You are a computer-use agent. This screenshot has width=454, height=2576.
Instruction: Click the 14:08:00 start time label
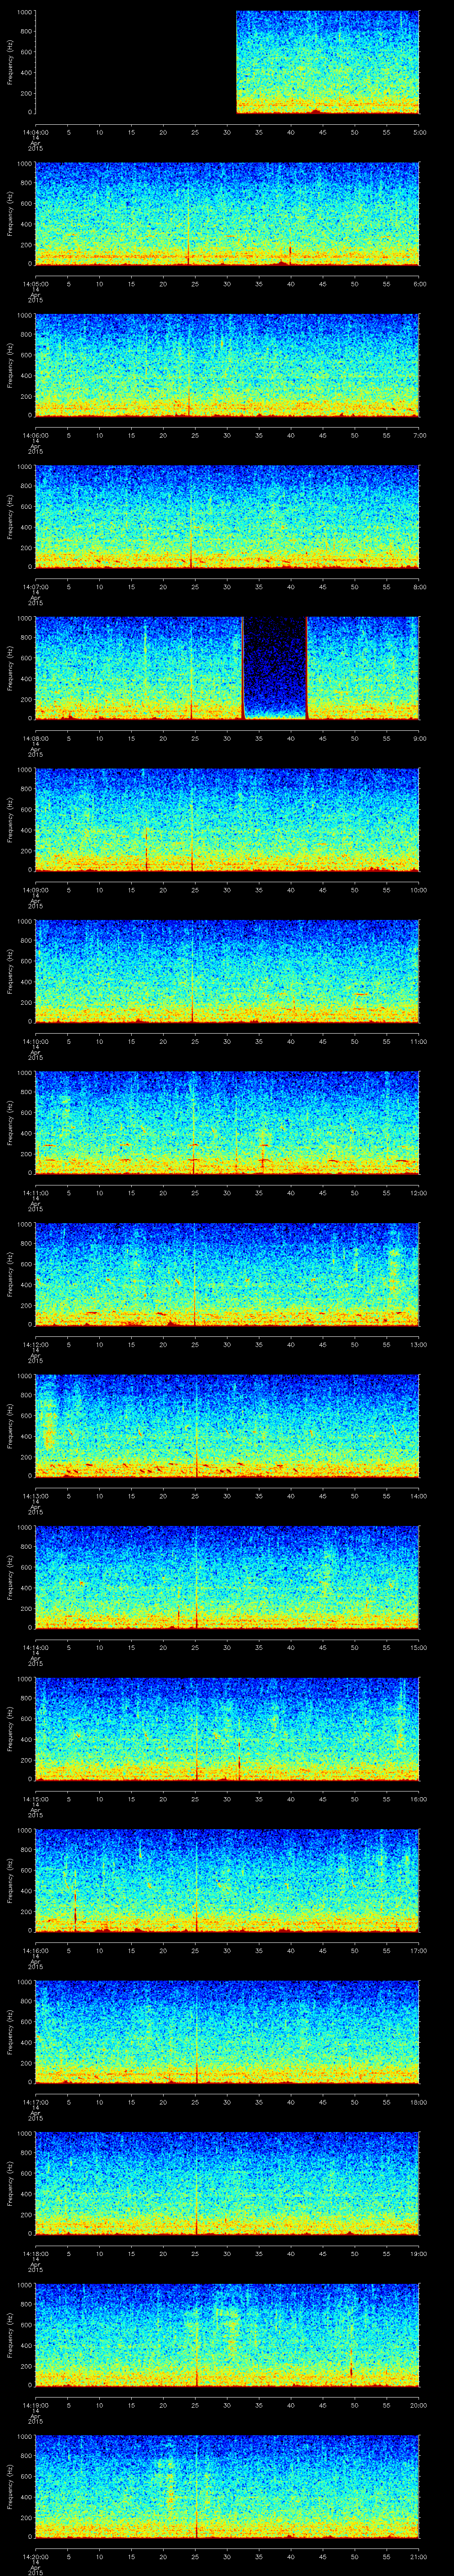coord(35,738)
